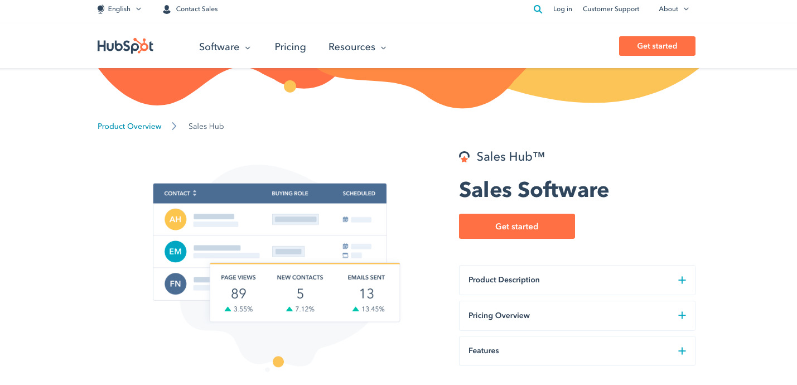797x385 pixels.
Task: Click the Contact Sales person icon
Action: 167,9
